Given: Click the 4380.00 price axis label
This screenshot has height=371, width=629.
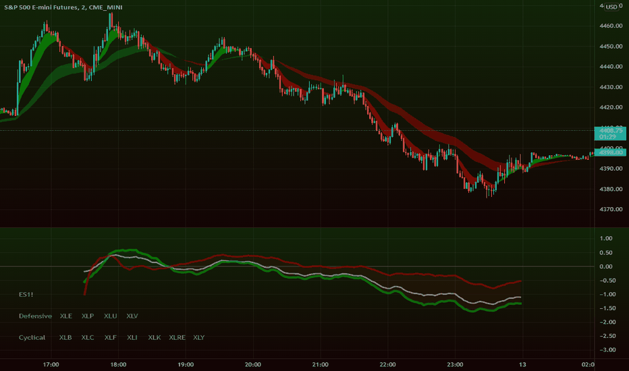Looking at the screenshot, I should pyautogui.click(x=611, y=189).
